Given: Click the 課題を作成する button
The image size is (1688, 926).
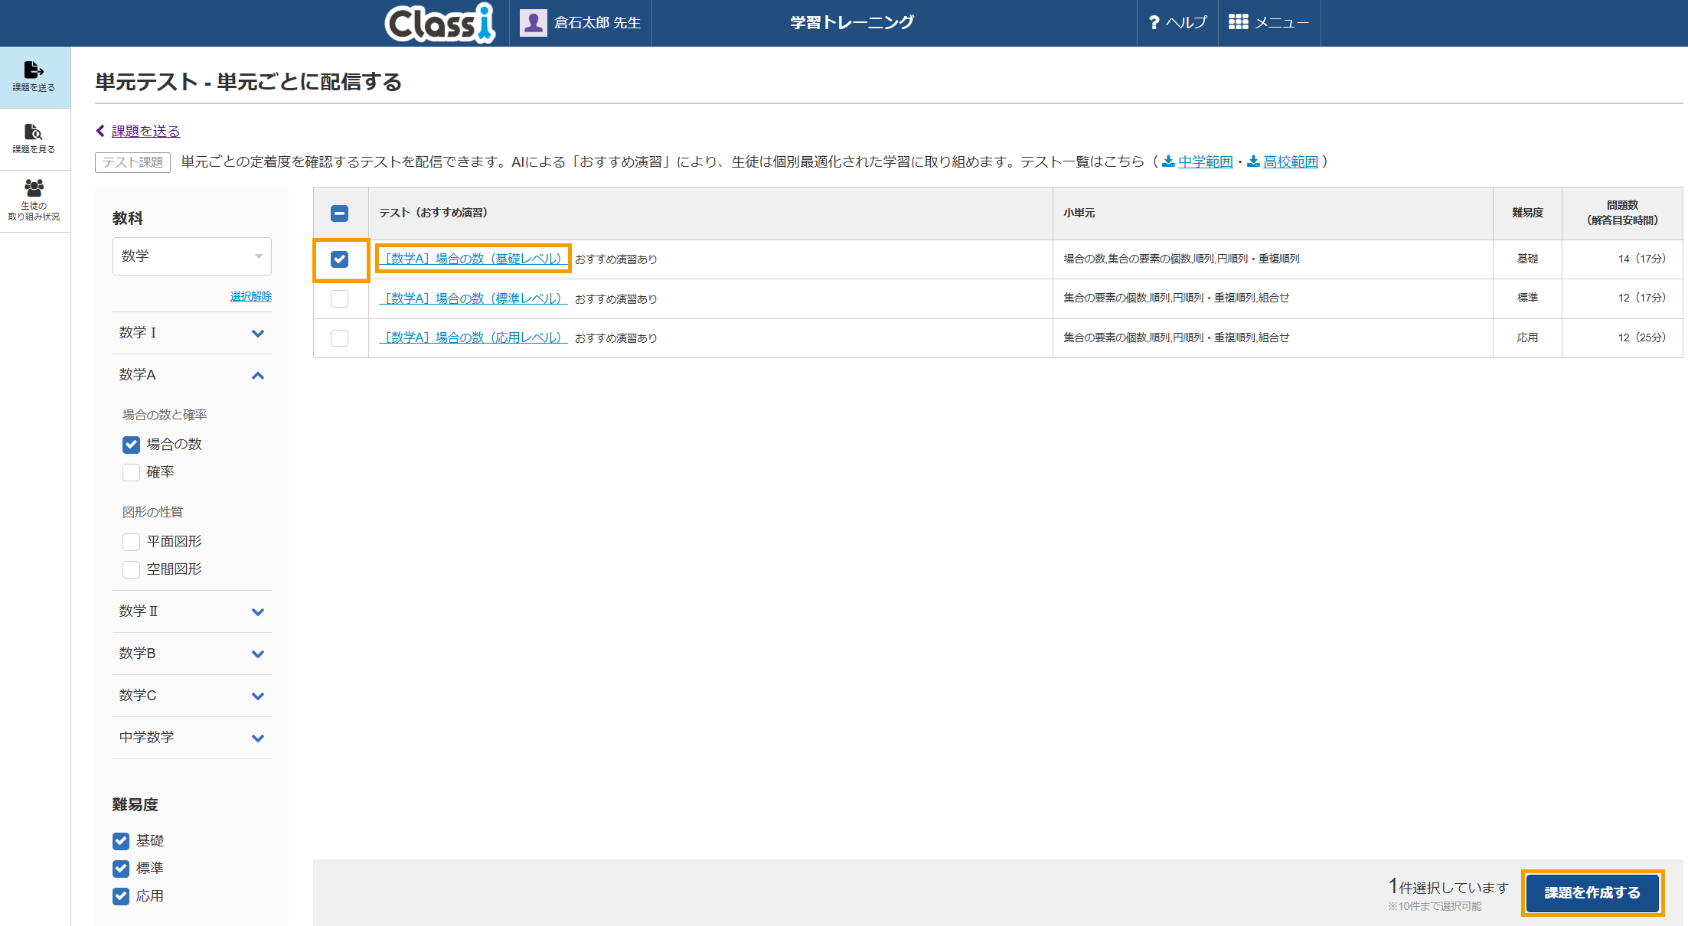Looking at the screenshot, I should pyautogui.click(x=1592, y=892).
